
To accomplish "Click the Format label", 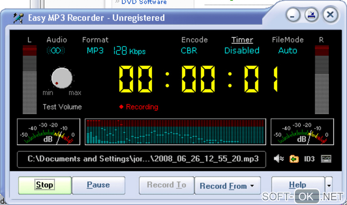I will [95, 40].
